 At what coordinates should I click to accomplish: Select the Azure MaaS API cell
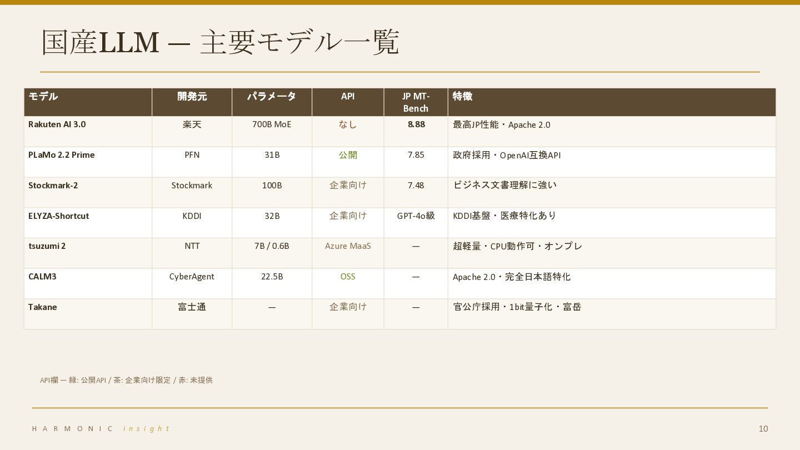pyautogui.click(x=348, y=253)
